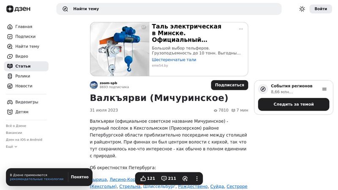Image resolution: width=338 pixels, height=190 pixels.
Task: Click the zoom-spb channel avatar
Action: coord(94,85)
